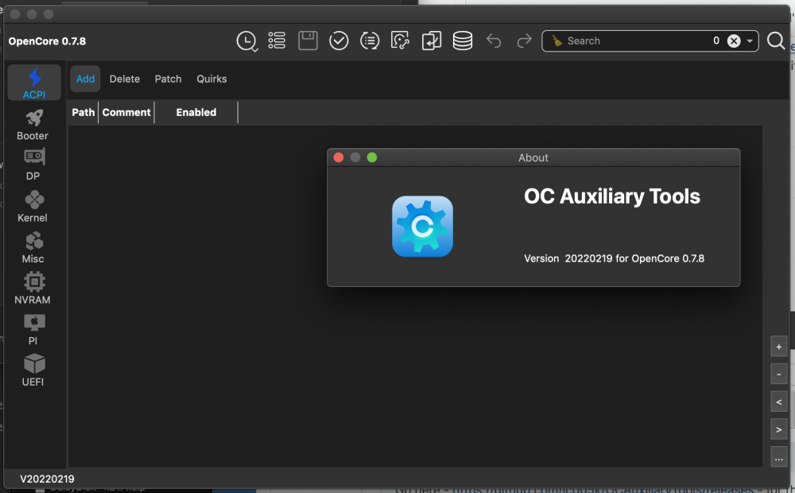Click the search result count 0
Image resolution: width=795 pixels, height=493 pixels.
(x=716, y=41)
